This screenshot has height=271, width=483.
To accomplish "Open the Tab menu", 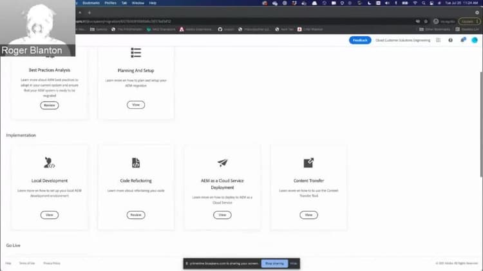I will pos(124,3).
